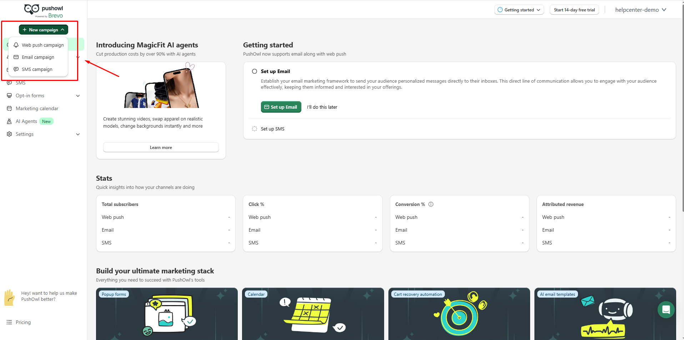The width and height of the screenshot is (684, 340).
Task: Expand the Opt-in forms submenu chevron
Action: [78, 96]
